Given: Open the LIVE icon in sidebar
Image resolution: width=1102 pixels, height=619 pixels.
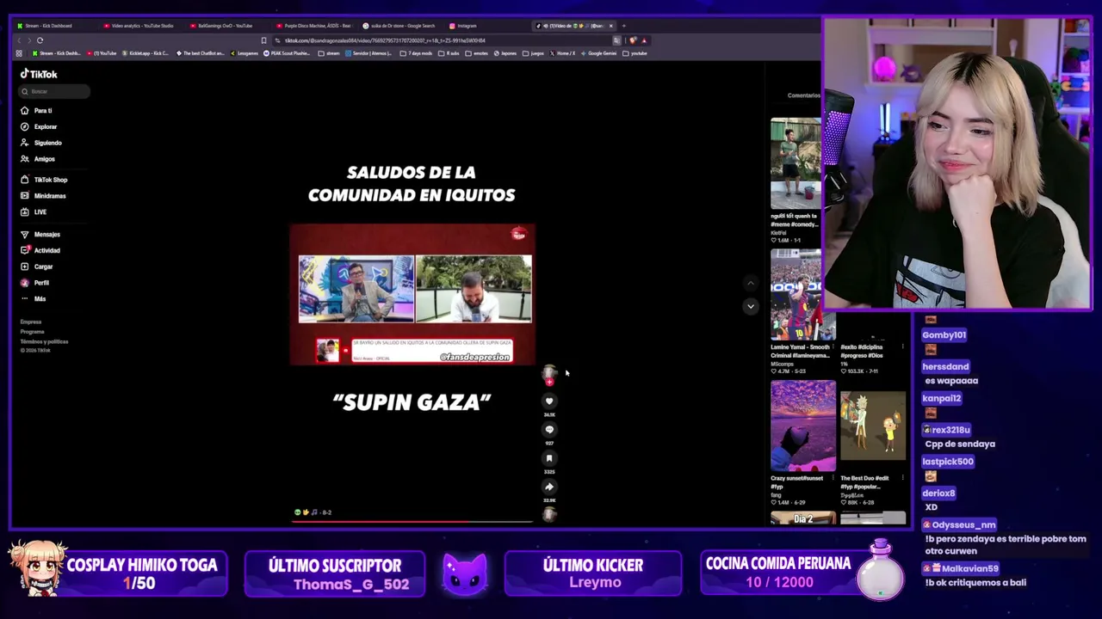Looking at the screenshot, I should point(25,212).
